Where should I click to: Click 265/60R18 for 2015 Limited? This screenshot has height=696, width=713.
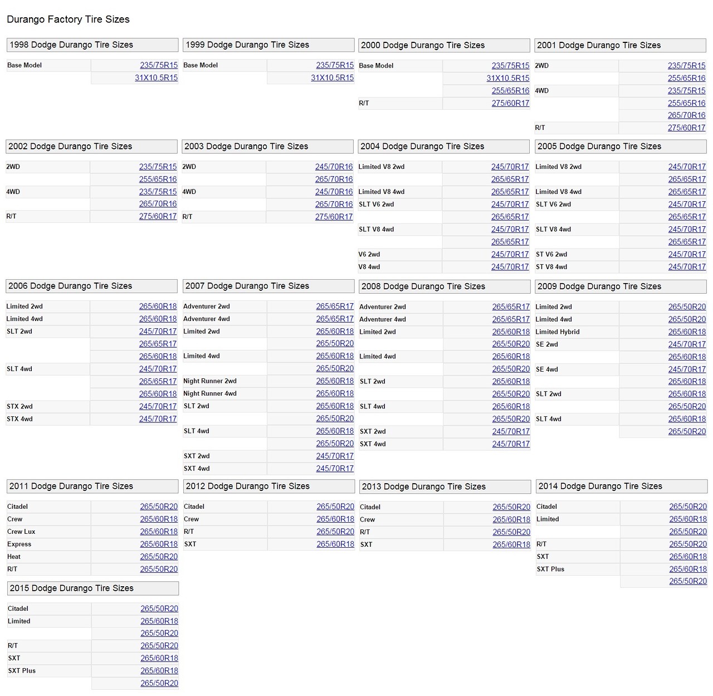pyautogui.click(x=159, y=621)
